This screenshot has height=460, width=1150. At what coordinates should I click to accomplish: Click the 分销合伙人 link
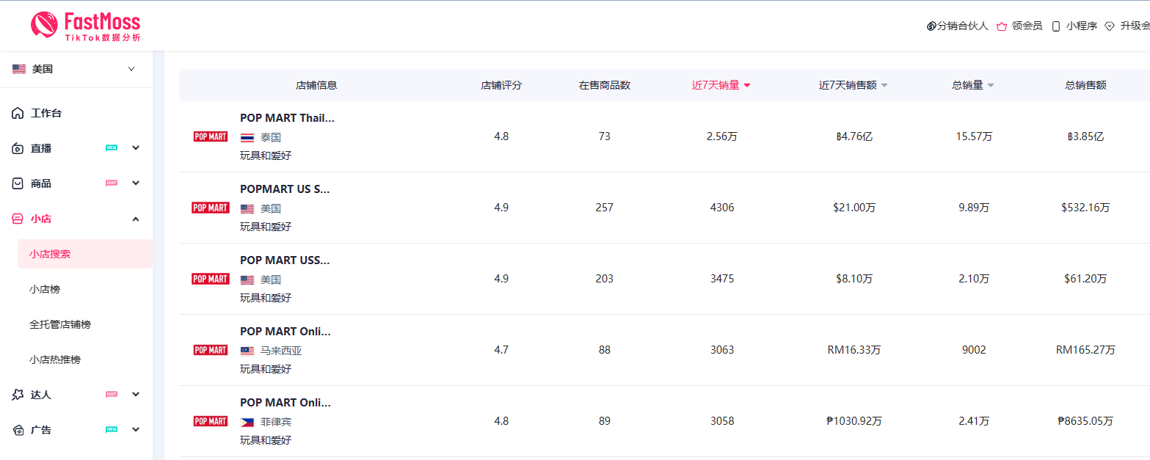click(958, 26)
